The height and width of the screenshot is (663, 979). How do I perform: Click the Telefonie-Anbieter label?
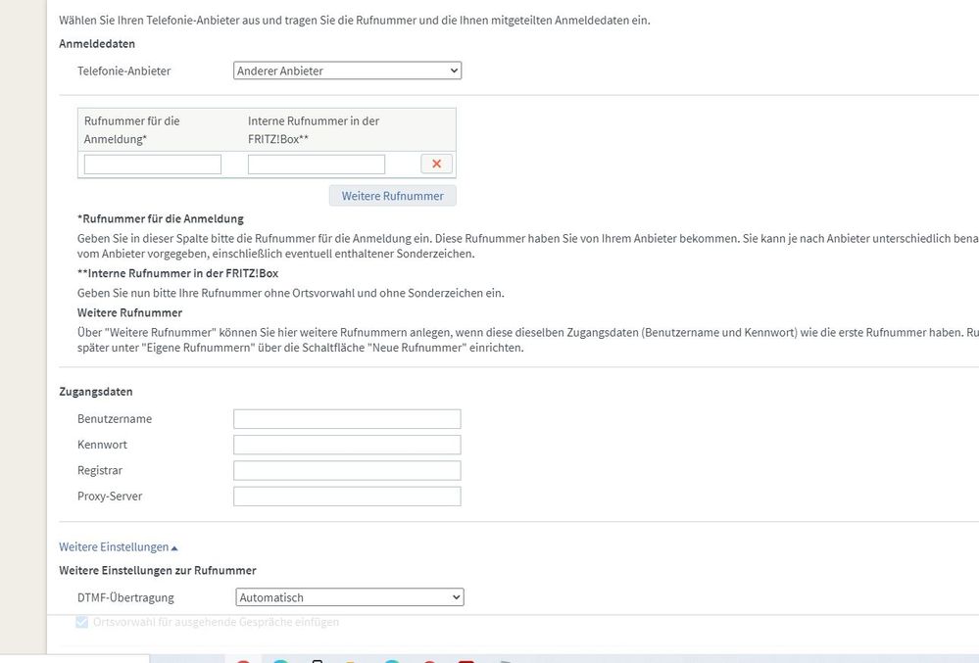pyautogui.click(x=123, y=71)
